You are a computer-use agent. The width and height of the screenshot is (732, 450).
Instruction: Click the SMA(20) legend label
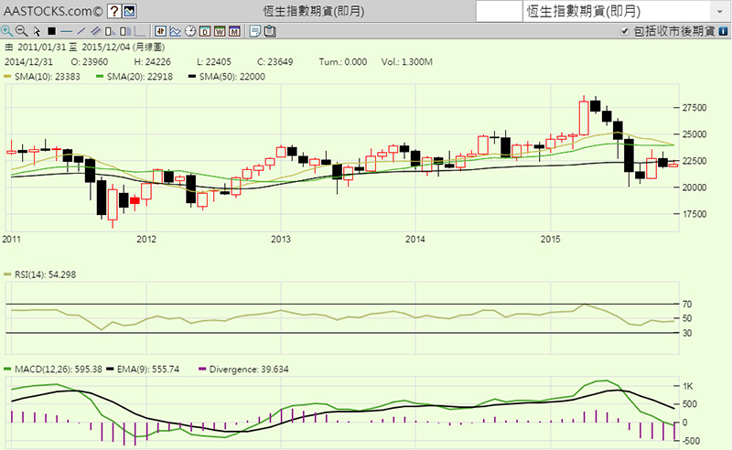(131, 78)
